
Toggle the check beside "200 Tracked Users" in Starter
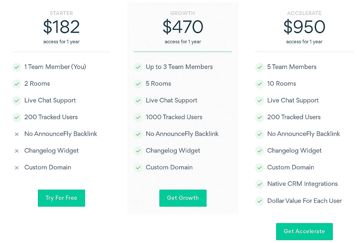pyautogui.click(x=17, y=117)
